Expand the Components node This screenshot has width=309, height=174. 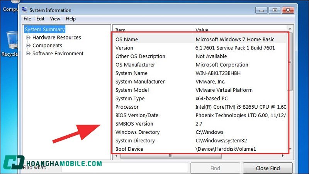(x=28, y=45)
